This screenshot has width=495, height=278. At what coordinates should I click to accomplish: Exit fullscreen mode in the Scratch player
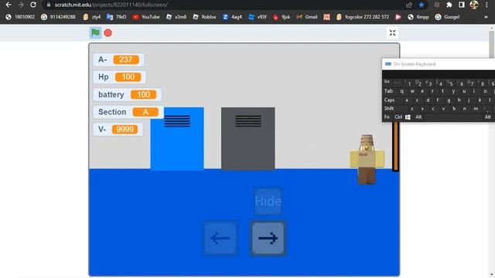click(x=392, y=32)
